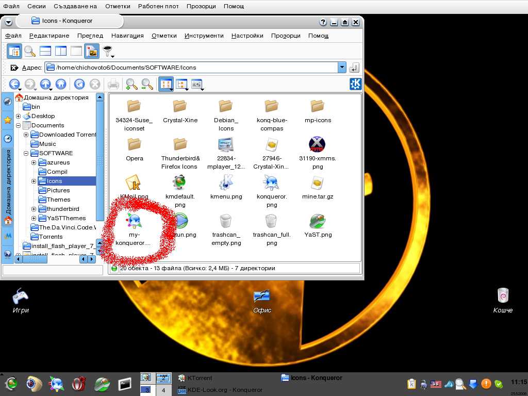Screen dimensions: 528x396
Task: Click the image preview view button
Action: (x=197, y=84)
